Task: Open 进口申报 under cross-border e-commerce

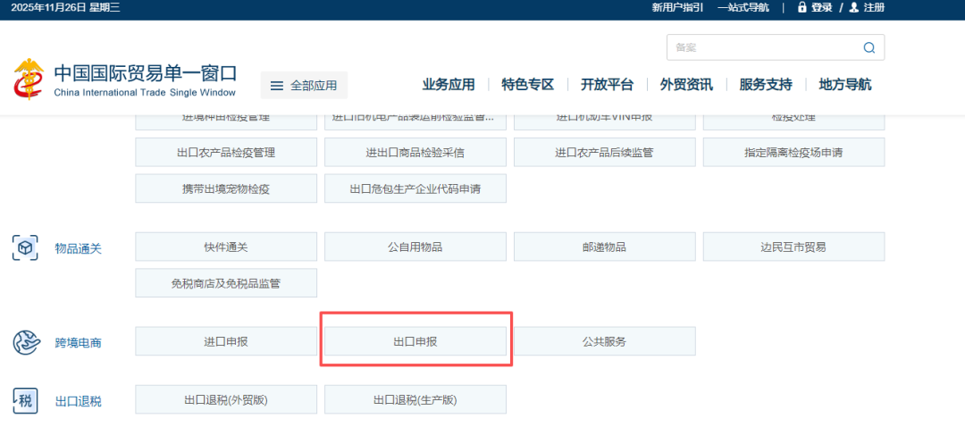Action: [x=226, y=341]
